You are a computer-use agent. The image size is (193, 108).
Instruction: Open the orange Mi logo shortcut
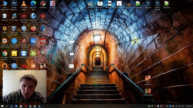(33, 66)
